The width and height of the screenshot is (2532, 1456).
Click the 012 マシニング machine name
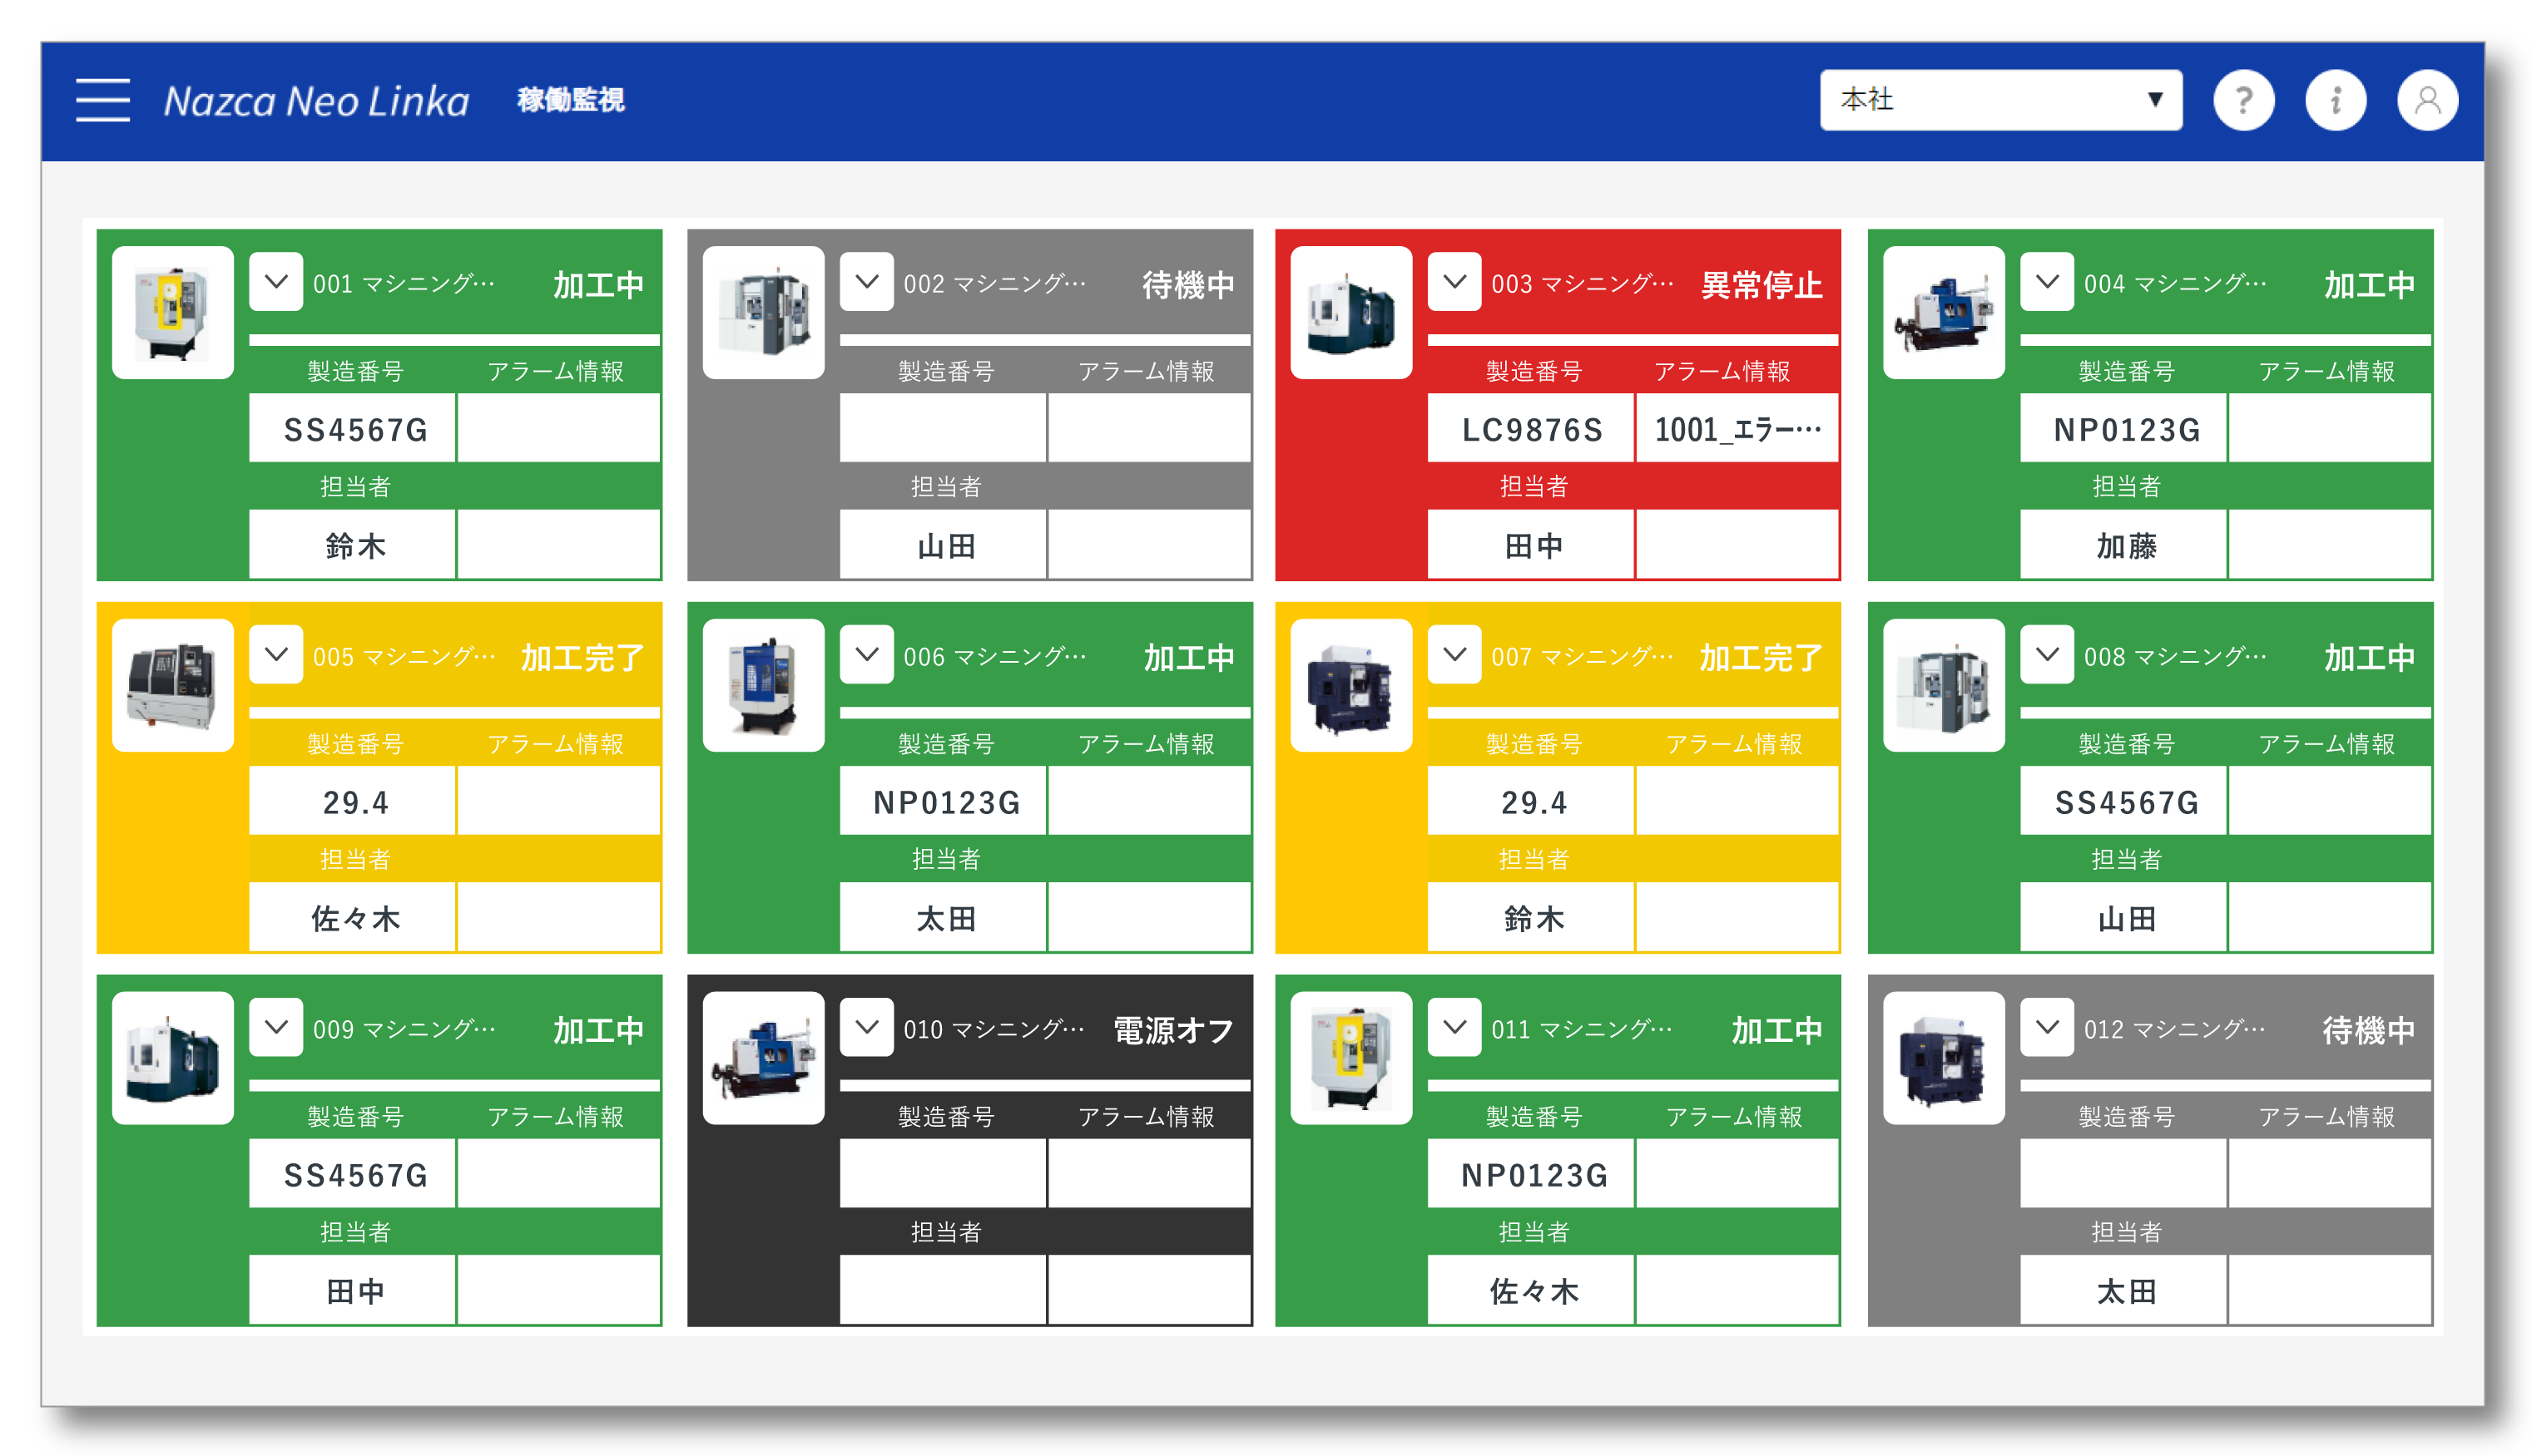click(x=2175, y=1030)
